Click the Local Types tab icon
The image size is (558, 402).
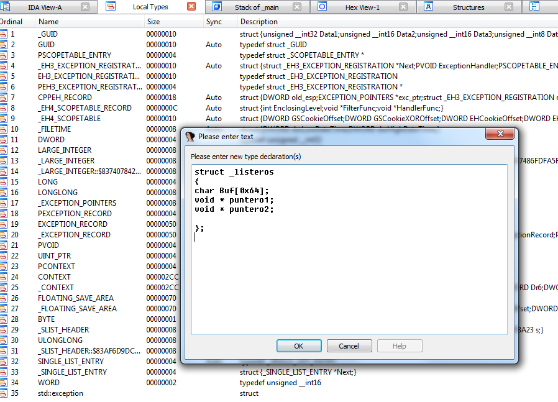111,7
